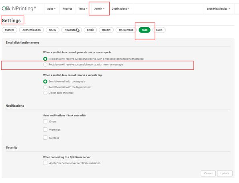Open the Lech Miszkiewicz user menu

click(x=219, y=9)
